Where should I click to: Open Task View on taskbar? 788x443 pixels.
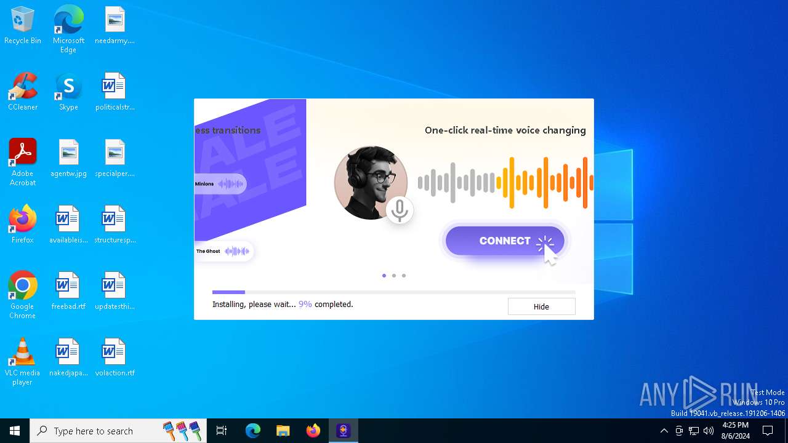click(222, 431)
